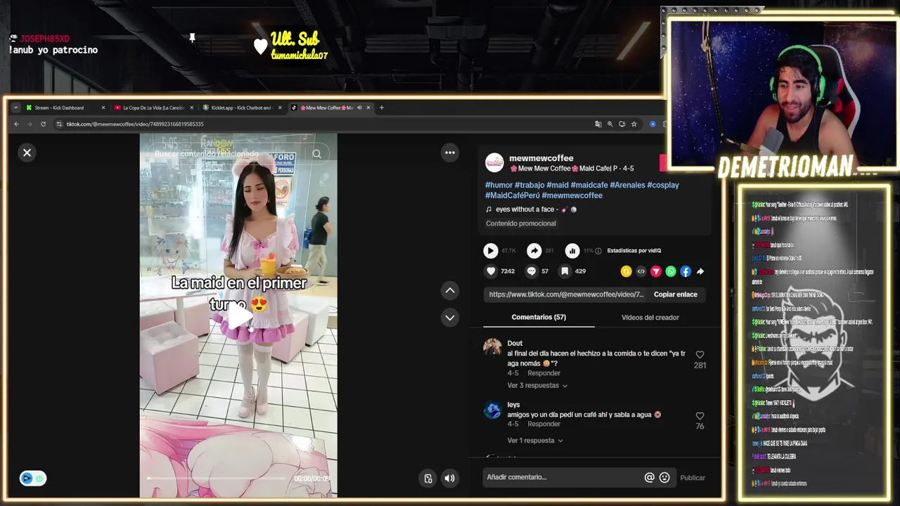Click the Contenido promocional label

tap(521, 223)
